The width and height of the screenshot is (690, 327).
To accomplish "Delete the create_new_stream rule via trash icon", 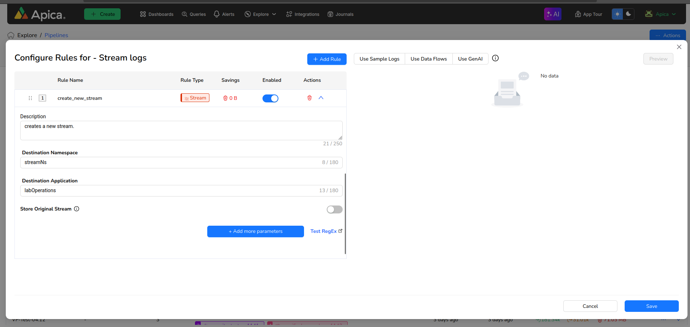I will pyautogui.click(x=309, y=98).
